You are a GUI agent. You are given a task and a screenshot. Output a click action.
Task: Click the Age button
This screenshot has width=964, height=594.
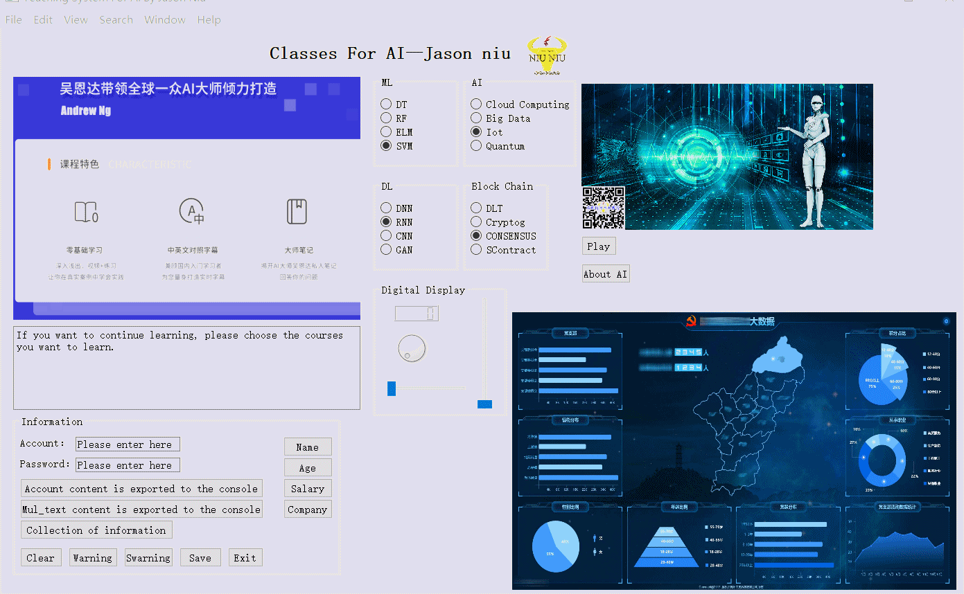308,468
